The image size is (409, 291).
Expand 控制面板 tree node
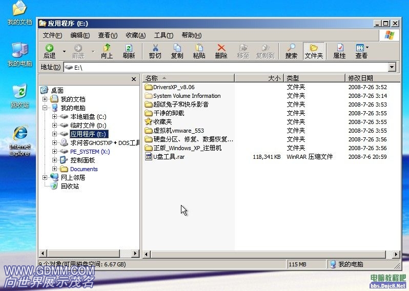[54, 160]
